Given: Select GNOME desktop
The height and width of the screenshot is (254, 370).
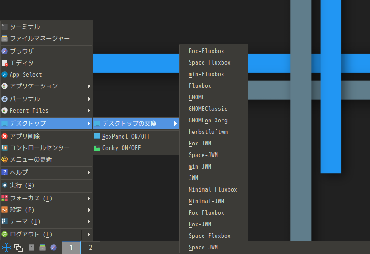Looking at the screenshot, I should point(214,97).
